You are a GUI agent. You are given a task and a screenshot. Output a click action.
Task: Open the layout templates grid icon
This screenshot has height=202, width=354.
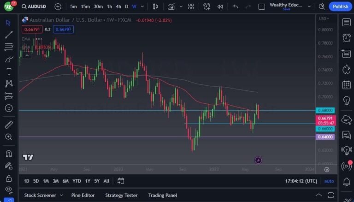click(x=191, y=6)
